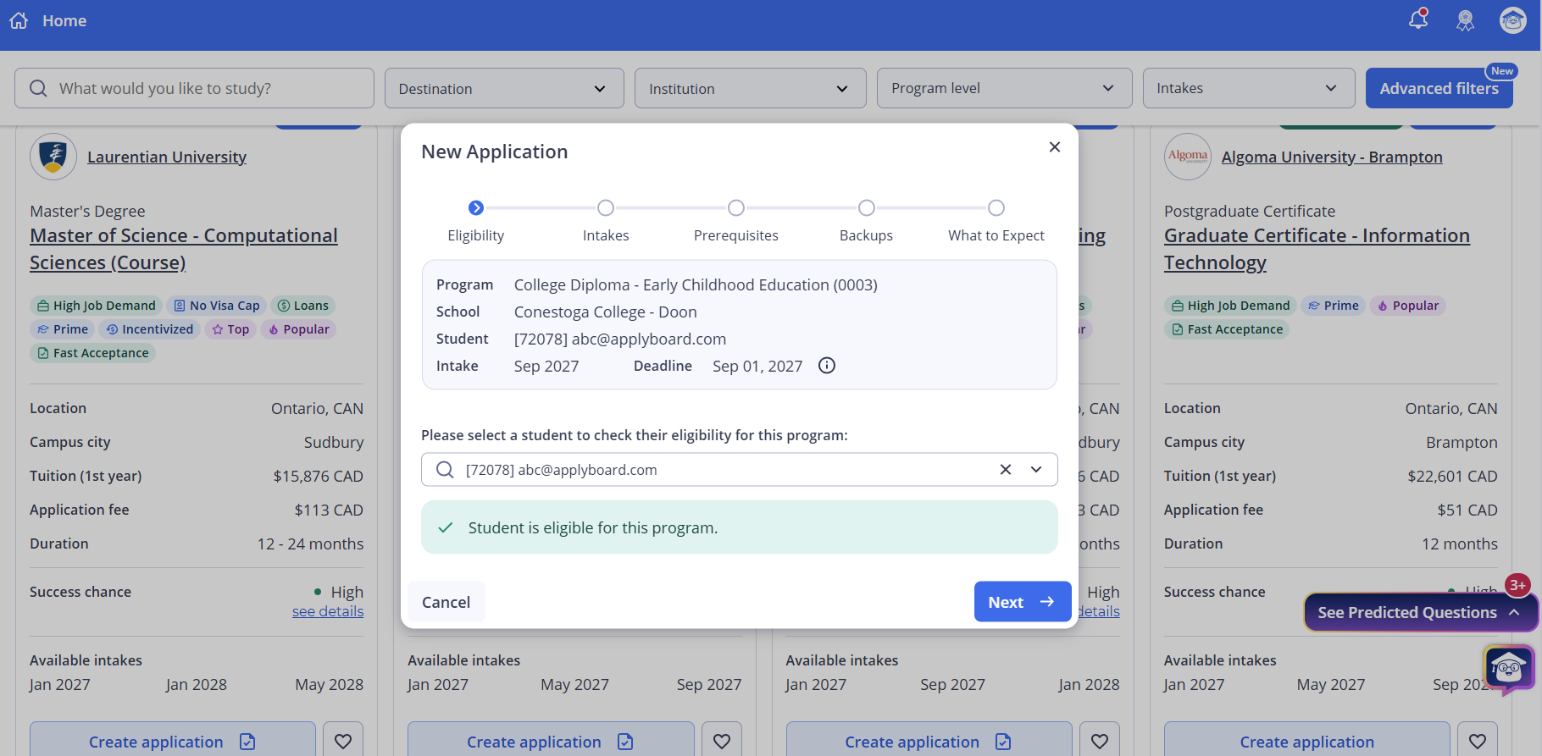This screenshot has width=1542, height=756.
Task: Open Laurentian University link
Action: (167, 157)
